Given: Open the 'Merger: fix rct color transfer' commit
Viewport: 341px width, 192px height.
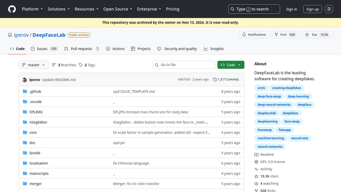Looking at the screenshot, I should [136, 184].
